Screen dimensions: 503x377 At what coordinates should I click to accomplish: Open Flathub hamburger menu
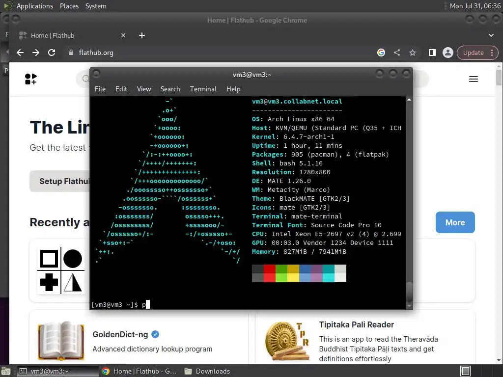(474, 79)
